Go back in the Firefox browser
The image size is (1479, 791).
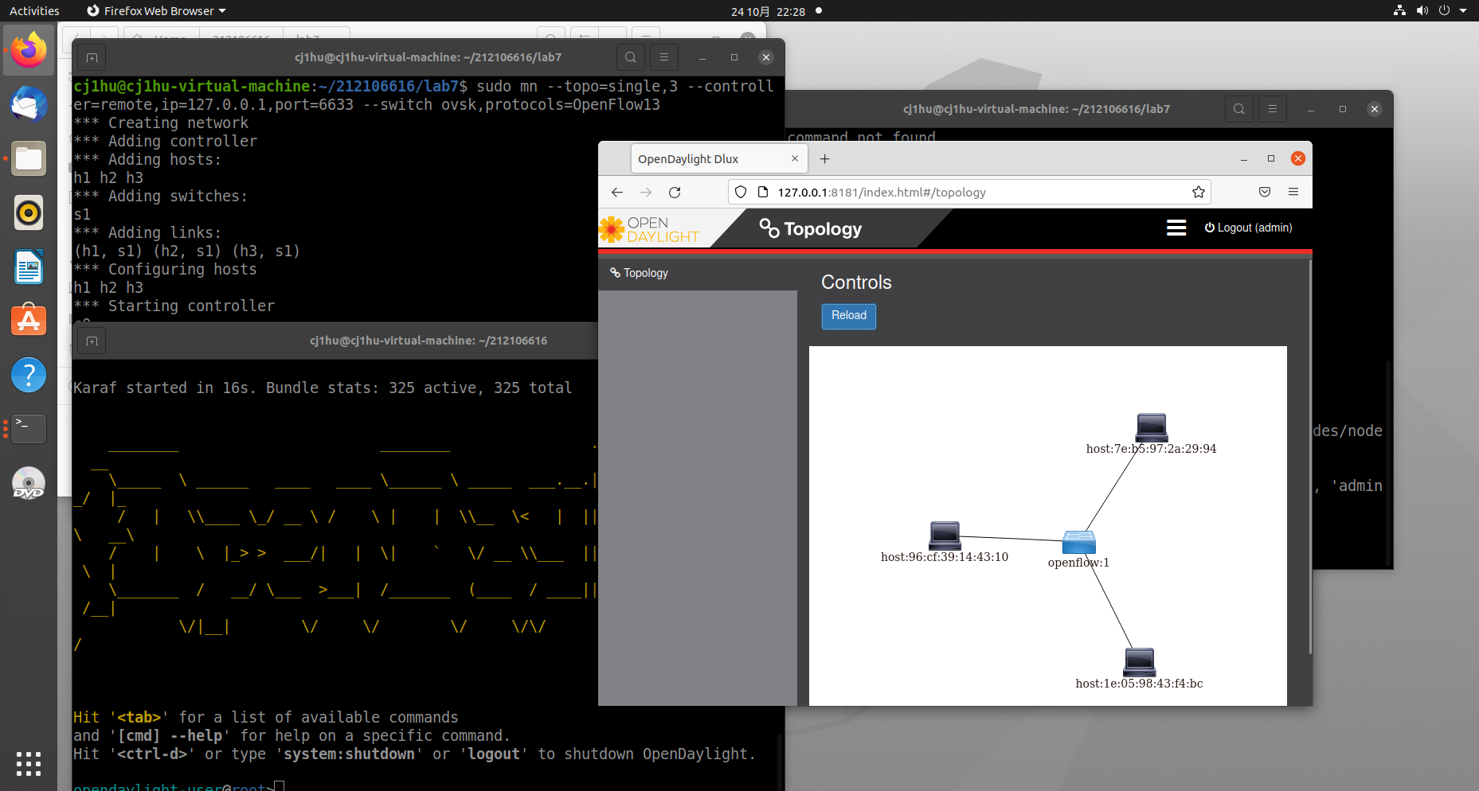(x=617, y=192)
